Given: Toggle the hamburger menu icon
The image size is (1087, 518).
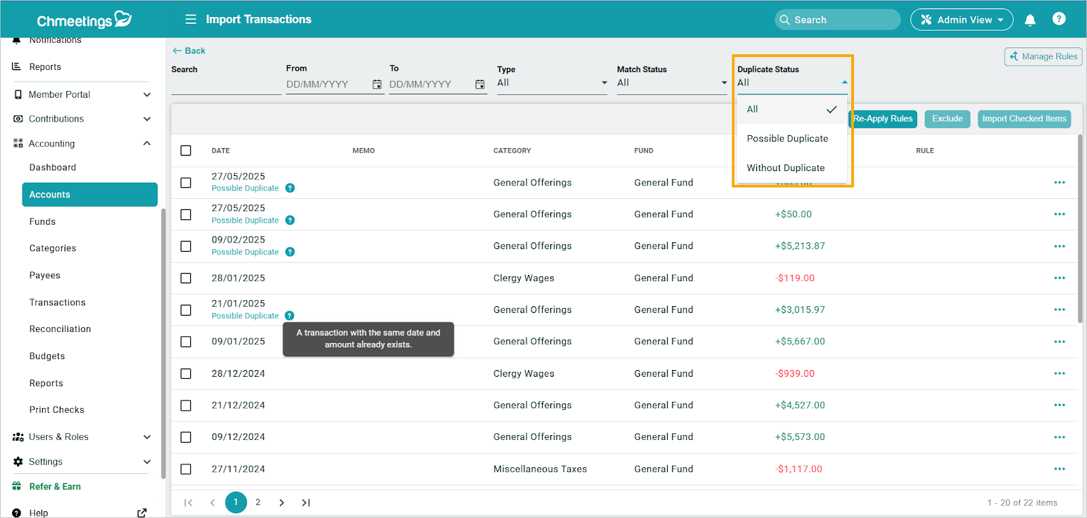Looking at the screenshot, I should pyautogui.click(x=191, y=19).
